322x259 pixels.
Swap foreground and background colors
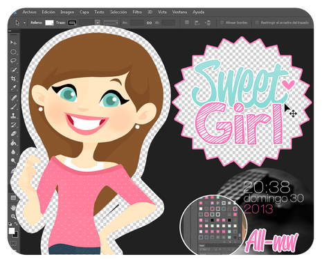pos(16,224)
